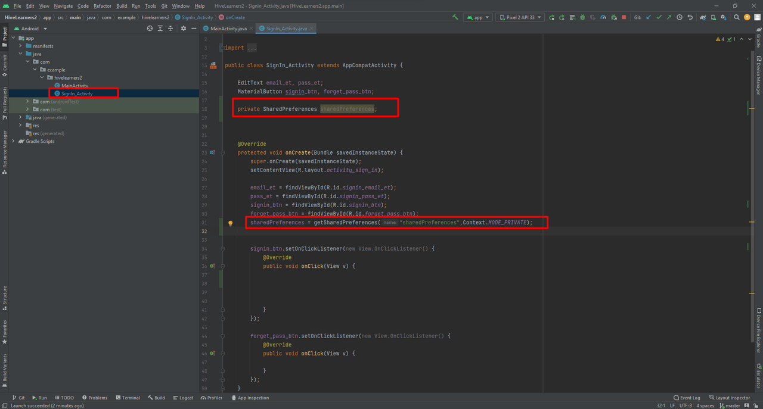
Task: Close the SignIn_Activity.java tab
Action: click(312, 28)
